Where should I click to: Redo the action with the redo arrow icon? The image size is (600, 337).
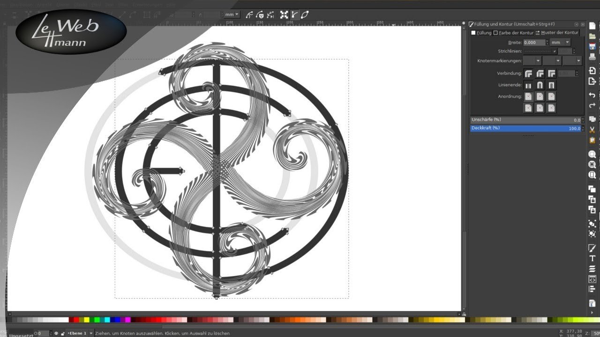[592, 106]
